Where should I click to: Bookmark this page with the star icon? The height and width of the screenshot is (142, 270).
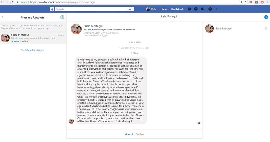click(x=246, y=2)
